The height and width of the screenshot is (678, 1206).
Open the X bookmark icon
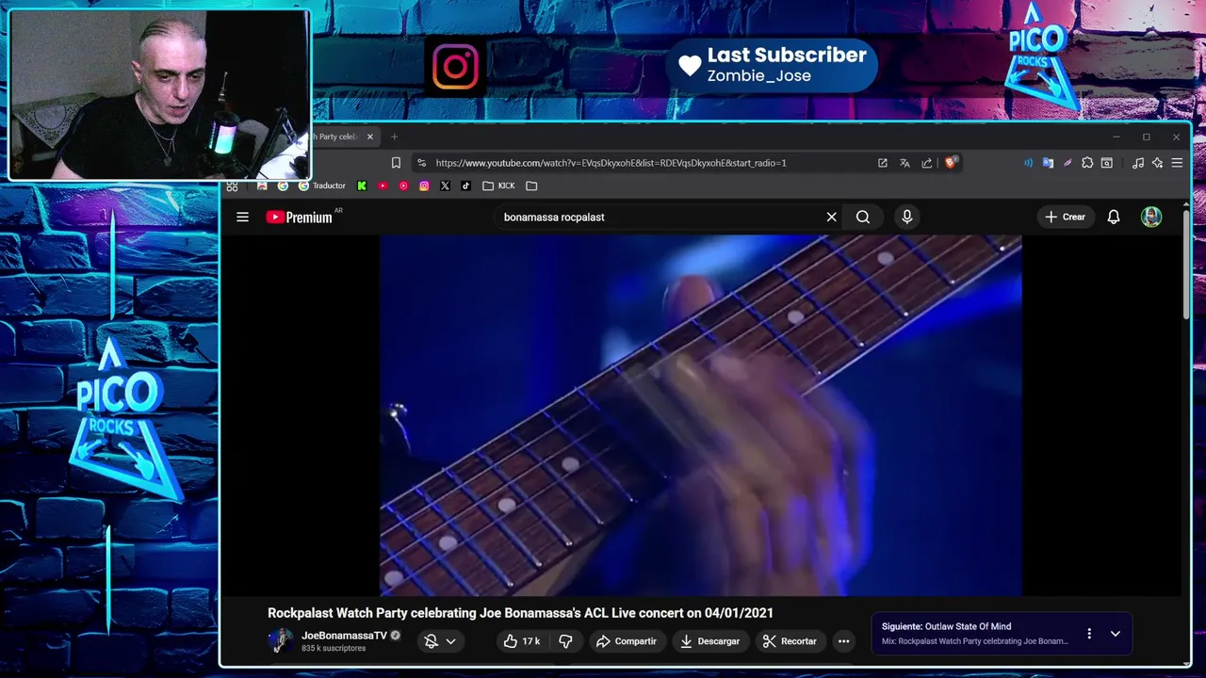click(x=445, y=186)
